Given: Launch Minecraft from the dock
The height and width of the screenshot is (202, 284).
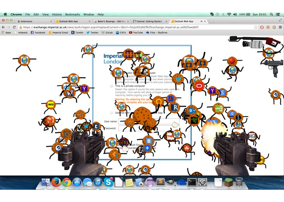Looking at the screenshot, I should pyautogui.click(x=228, y=182).
